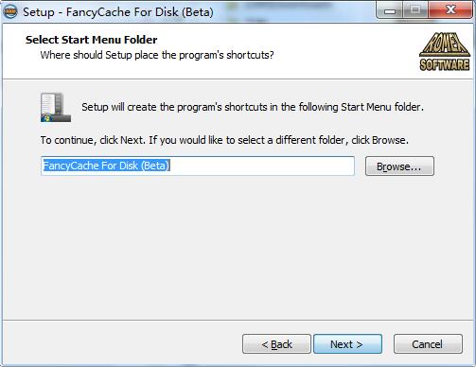The width and height of the screenshot is (476, 367).
Task: Click the Select Start Menu Folder heading
Action: pos(92,40)
